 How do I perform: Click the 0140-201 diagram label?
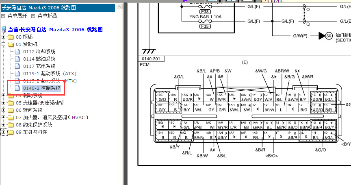coord(151,59)
